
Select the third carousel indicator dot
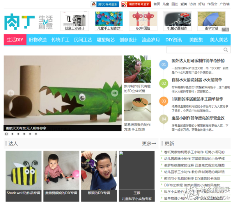[x=18, y=134]
